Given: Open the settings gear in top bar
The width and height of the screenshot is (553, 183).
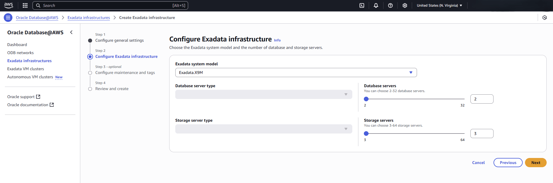Looking at the screenshot, I should (405, 5).
